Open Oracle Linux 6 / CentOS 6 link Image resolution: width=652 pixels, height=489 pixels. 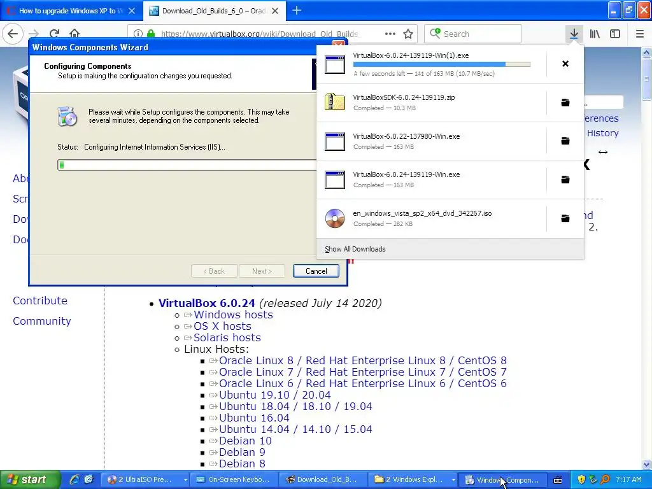[x=362, y=383]
